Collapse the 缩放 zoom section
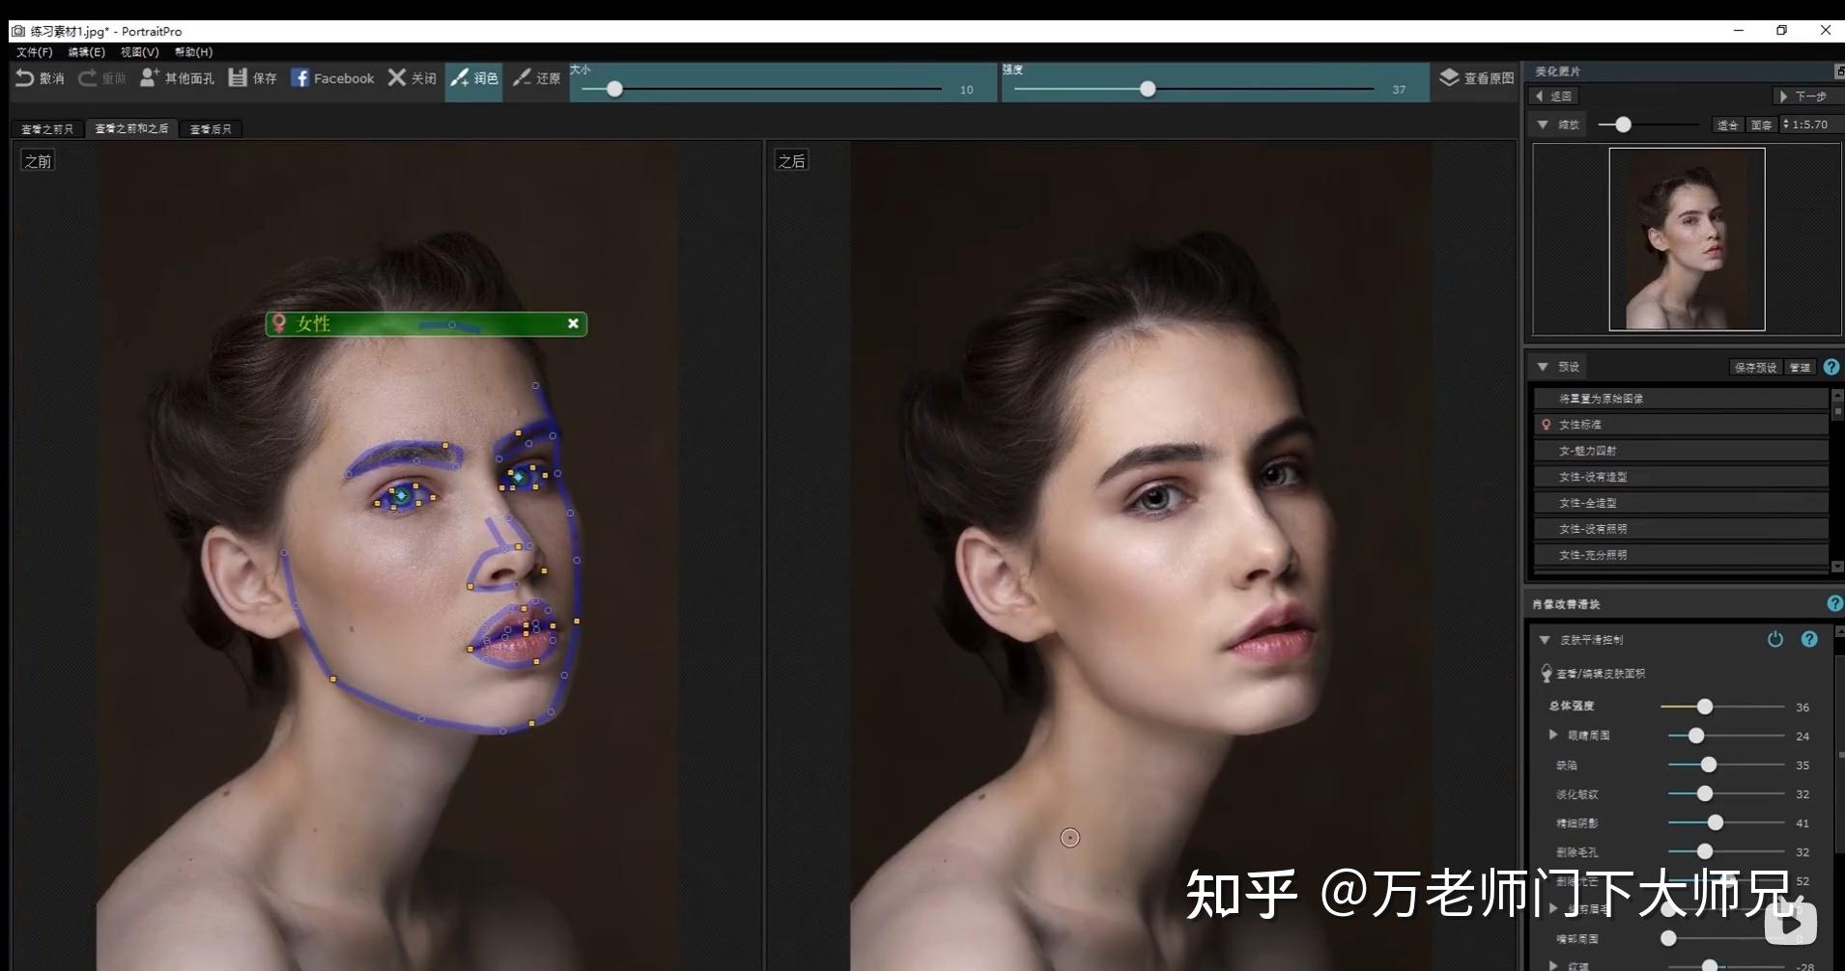The width and height of the screenshot is (1845, 971). coord(1543,125)
